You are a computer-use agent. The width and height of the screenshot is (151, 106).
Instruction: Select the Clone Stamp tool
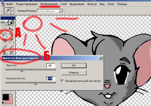point(4,53)
